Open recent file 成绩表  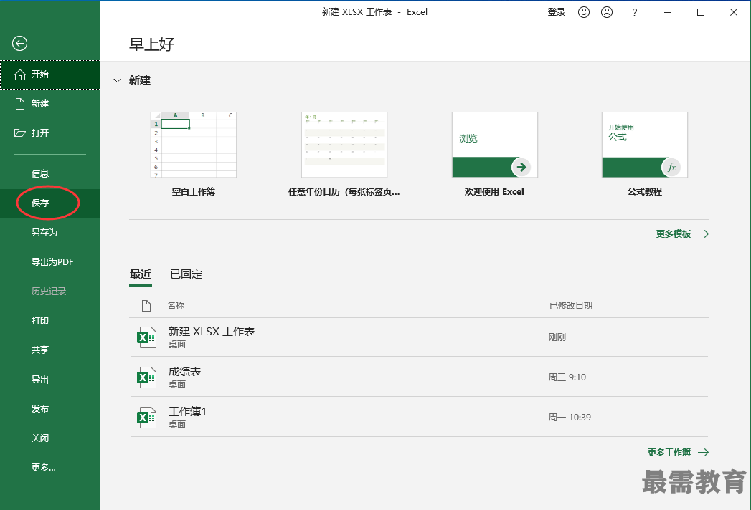[x=419, y=377]
